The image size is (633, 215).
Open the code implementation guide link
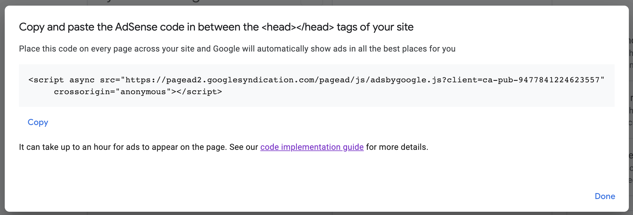pyautogui.click(x=312, y=147)
